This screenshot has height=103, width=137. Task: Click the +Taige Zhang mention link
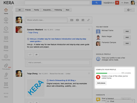tap(32, 32)
